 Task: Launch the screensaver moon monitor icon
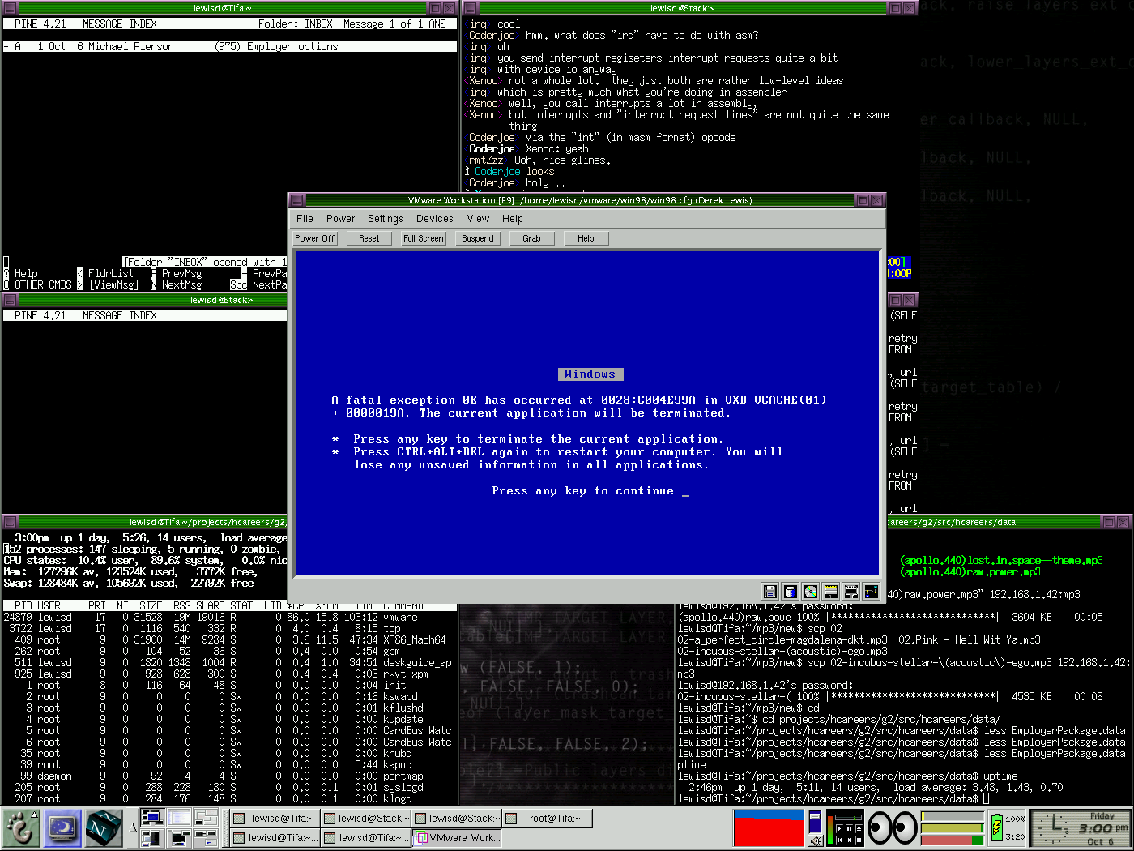point(62,828)
